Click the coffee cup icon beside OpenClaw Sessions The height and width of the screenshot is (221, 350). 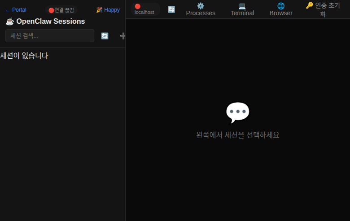point(9,22)
